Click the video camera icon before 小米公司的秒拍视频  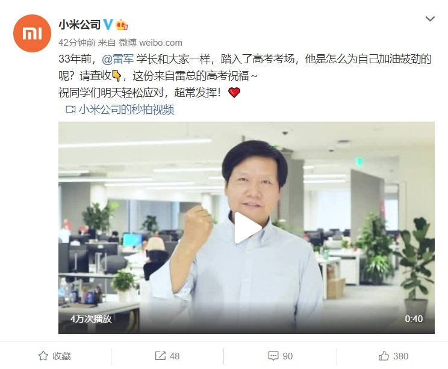coord(70,110)
